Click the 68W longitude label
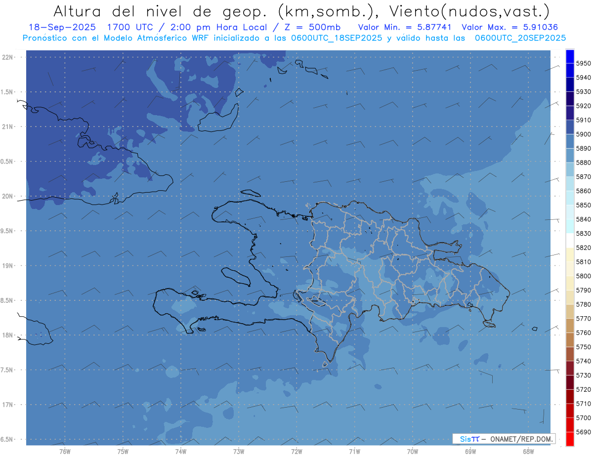The width and height of the screenshot is (593, 458). pyautogui.click(x=528, y=452)
